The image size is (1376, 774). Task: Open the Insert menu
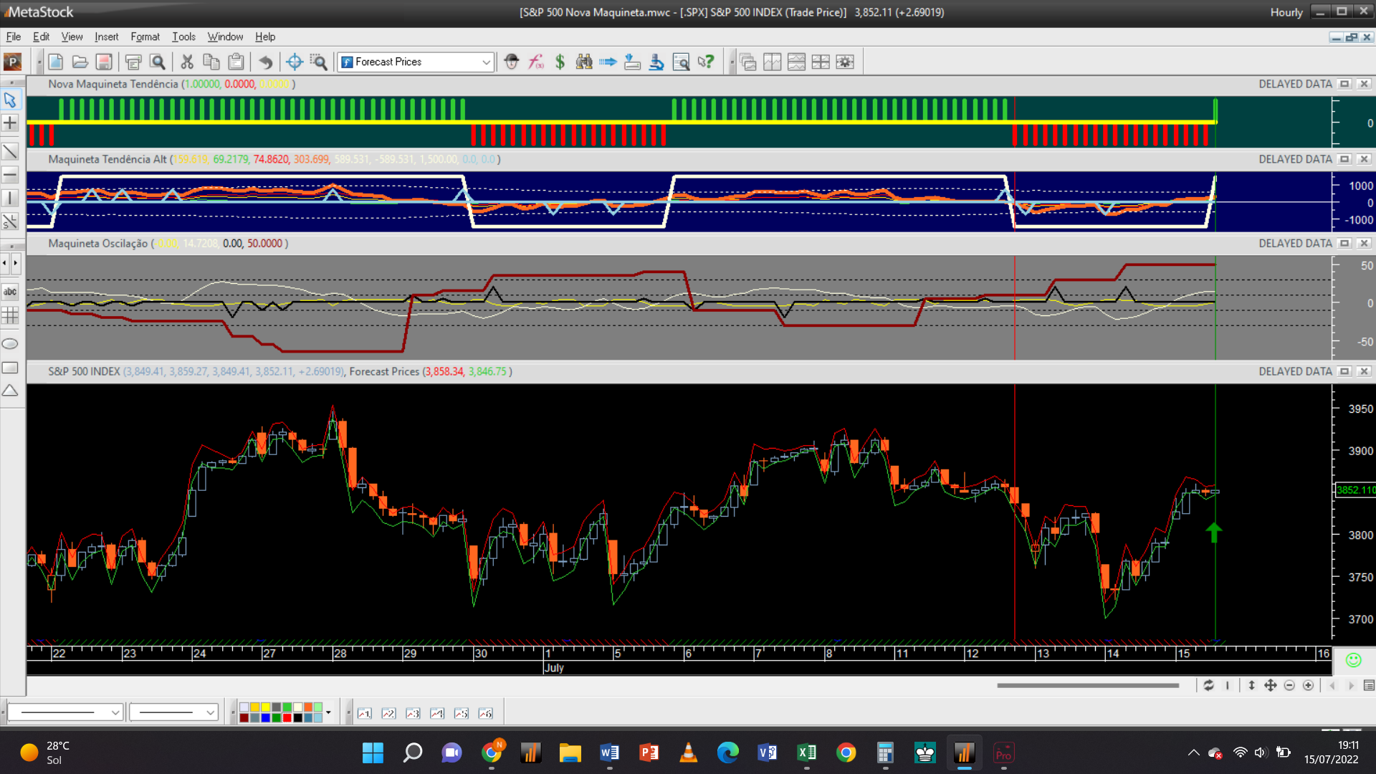[x=106, y=37]
